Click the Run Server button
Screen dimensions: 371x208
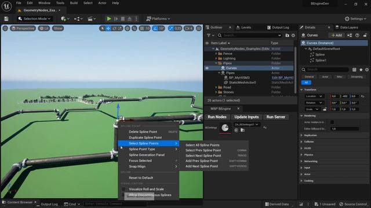coord(276,117)
